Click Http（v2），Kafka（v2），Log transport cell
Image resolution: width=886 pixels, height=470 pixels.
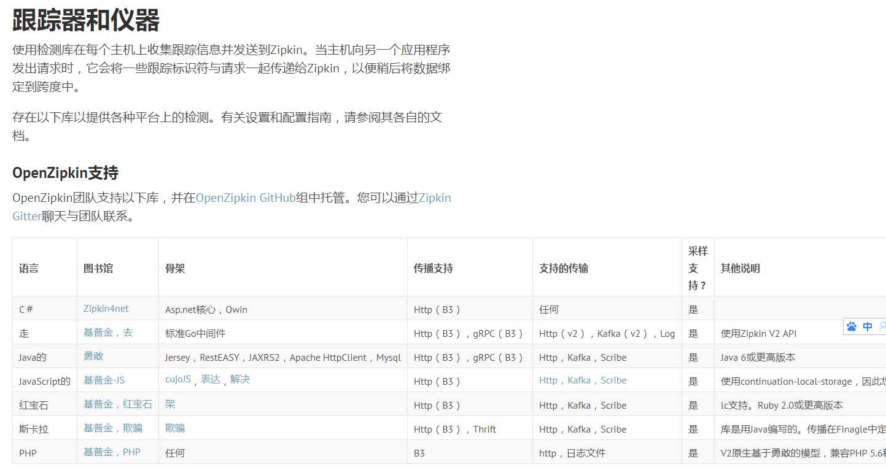[x=607, y=333]
